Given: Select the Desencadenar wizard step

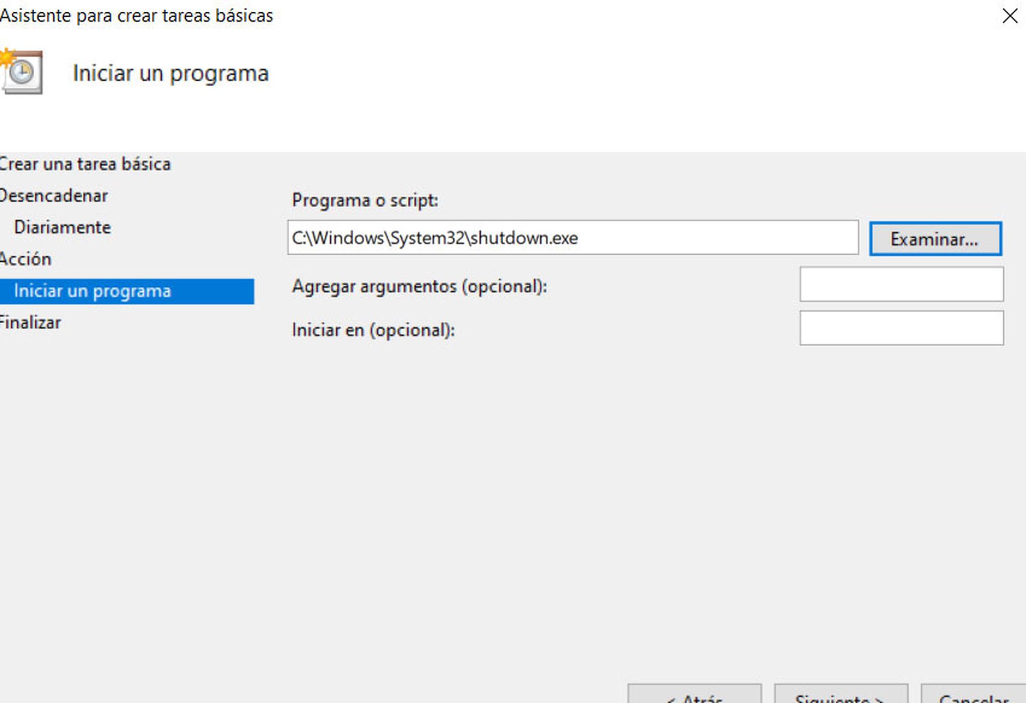Looking at the screenshot, I should pos(53,196).
